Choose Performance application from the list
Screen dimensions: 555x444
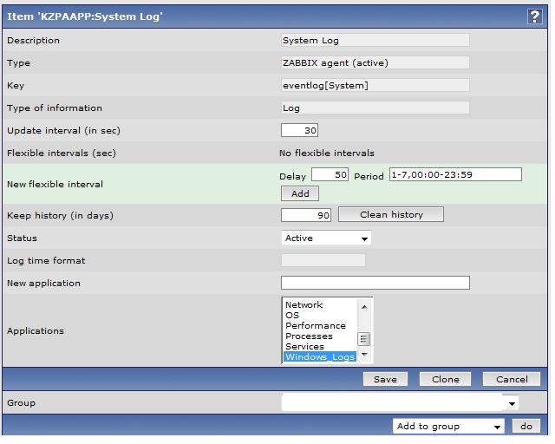pos(316,326)
